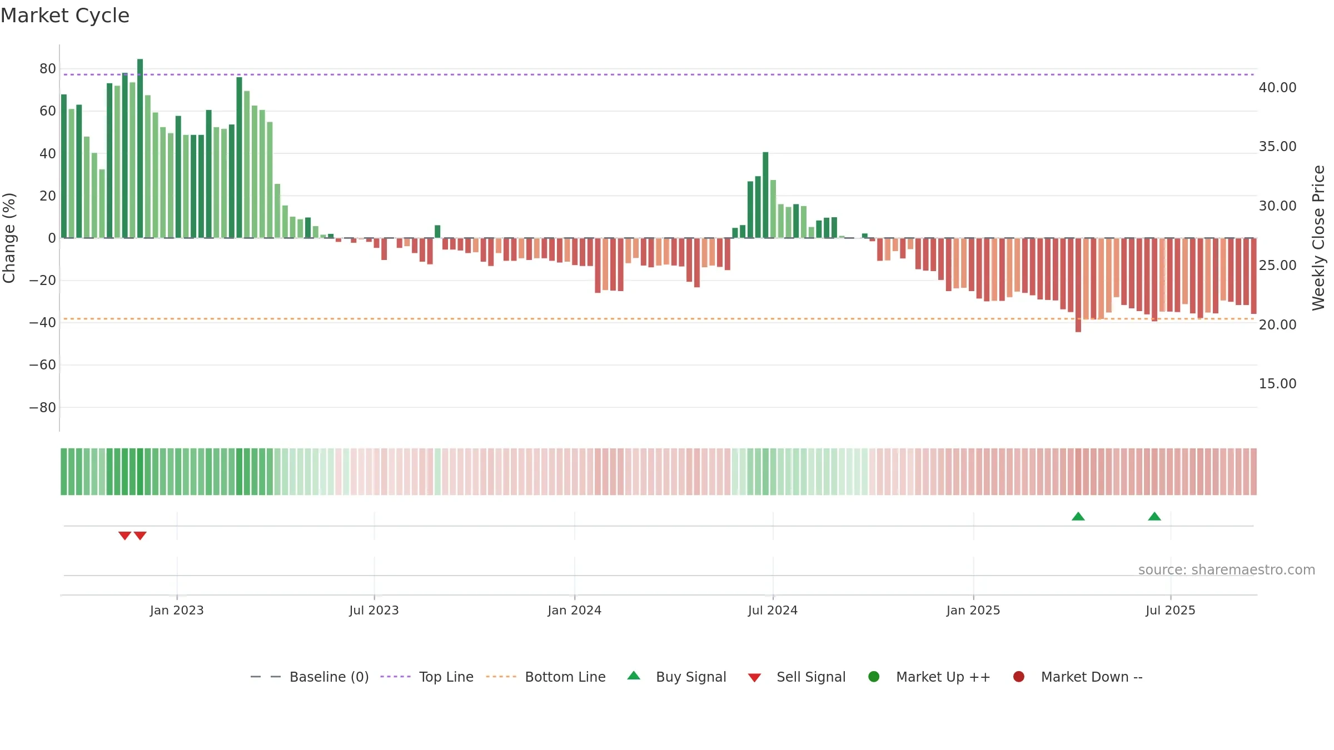Click the 80 tick label on left axis
The width and height of the screenshot is (1334, 750).
click(x=48, y=69)
